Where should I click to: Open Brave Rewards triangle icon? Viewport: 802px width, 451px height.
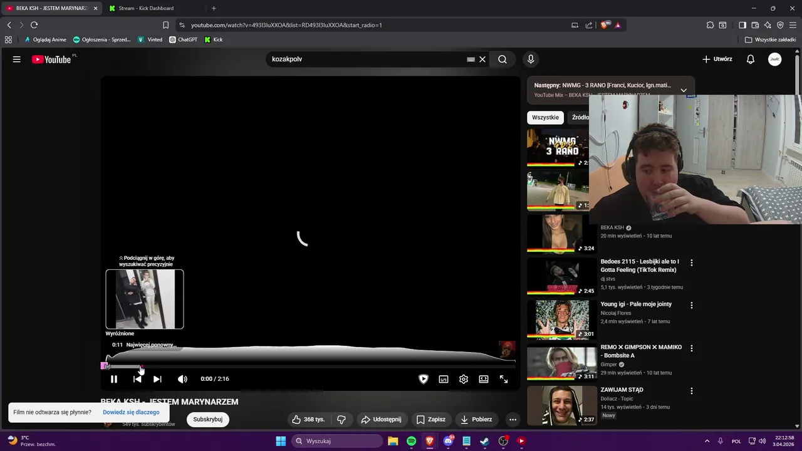(x=618, y=25)
